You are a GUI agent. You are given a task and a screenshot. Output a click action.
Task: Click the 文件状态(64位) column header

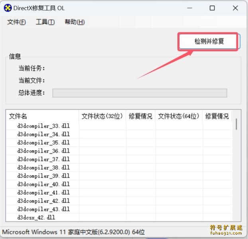(179, 116)
